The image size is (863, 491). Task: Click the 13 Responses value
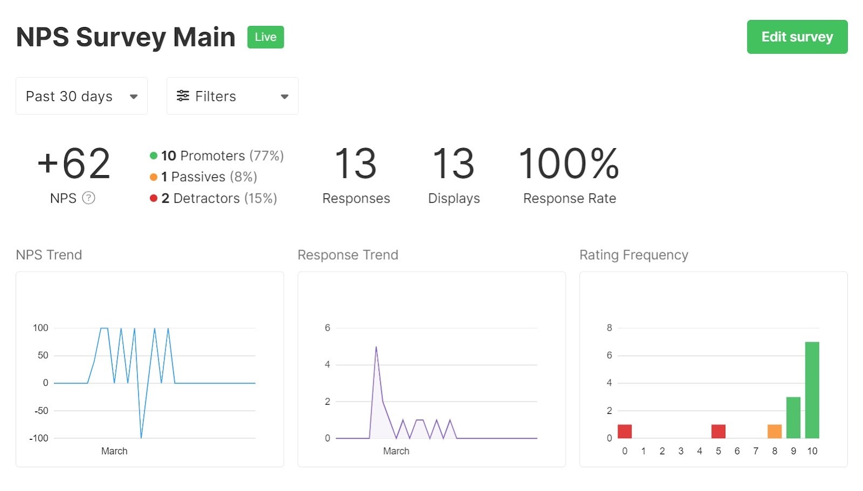tap(355, 164)
